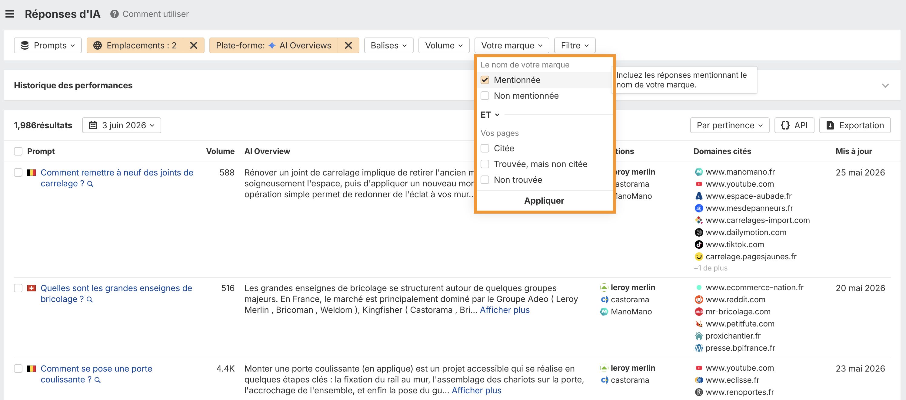Image resolution: width=906 pixels, height=400 pixels.
Task: Open the Prompts dropdown
Action: tap(48, 45)
